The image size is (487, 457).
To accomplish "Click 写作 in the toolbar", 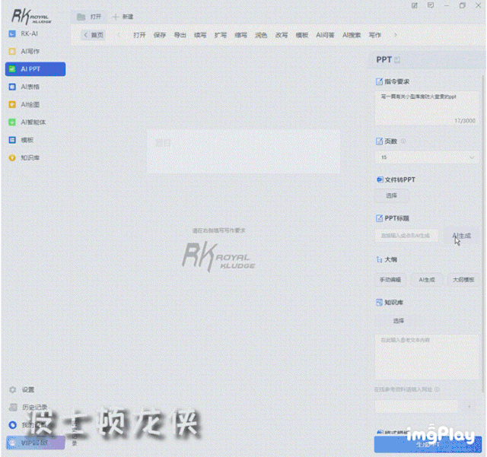I will point(375,35).
